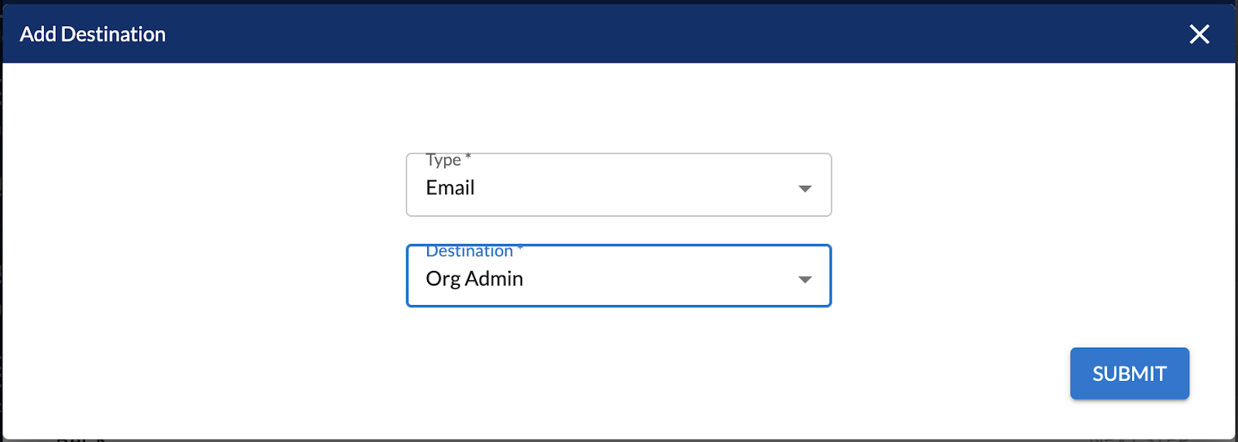Click the X icon in header
The height and width of the screenshot is (442, 1238).
tap(1199, 34)
